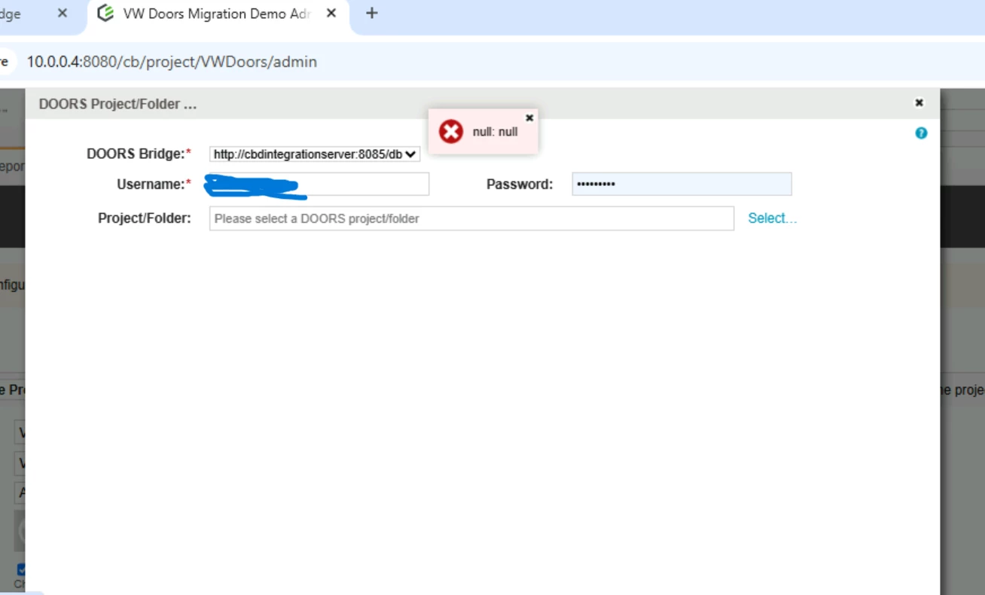
Task: Switch to VW Doors Migration Demo tab
Action: (218, 14)
